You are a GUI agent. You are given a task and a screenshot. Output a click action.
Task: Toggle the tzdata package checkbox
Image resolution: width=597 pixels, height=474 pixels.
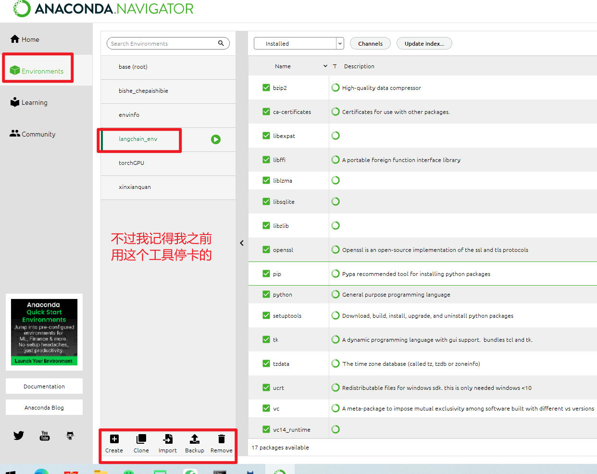pos(266,363)
